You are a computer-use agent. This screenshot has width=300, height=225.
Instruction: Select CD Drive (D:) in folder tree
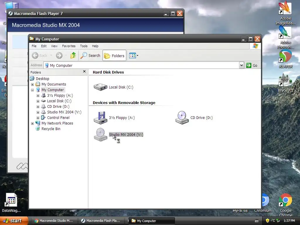pyautogui.click(x=58, y=106)
